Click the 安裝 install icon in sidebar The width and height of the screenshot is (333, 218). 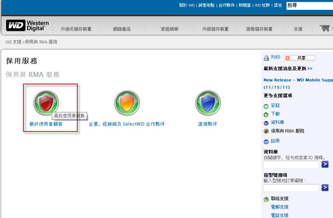pos(266,106)
